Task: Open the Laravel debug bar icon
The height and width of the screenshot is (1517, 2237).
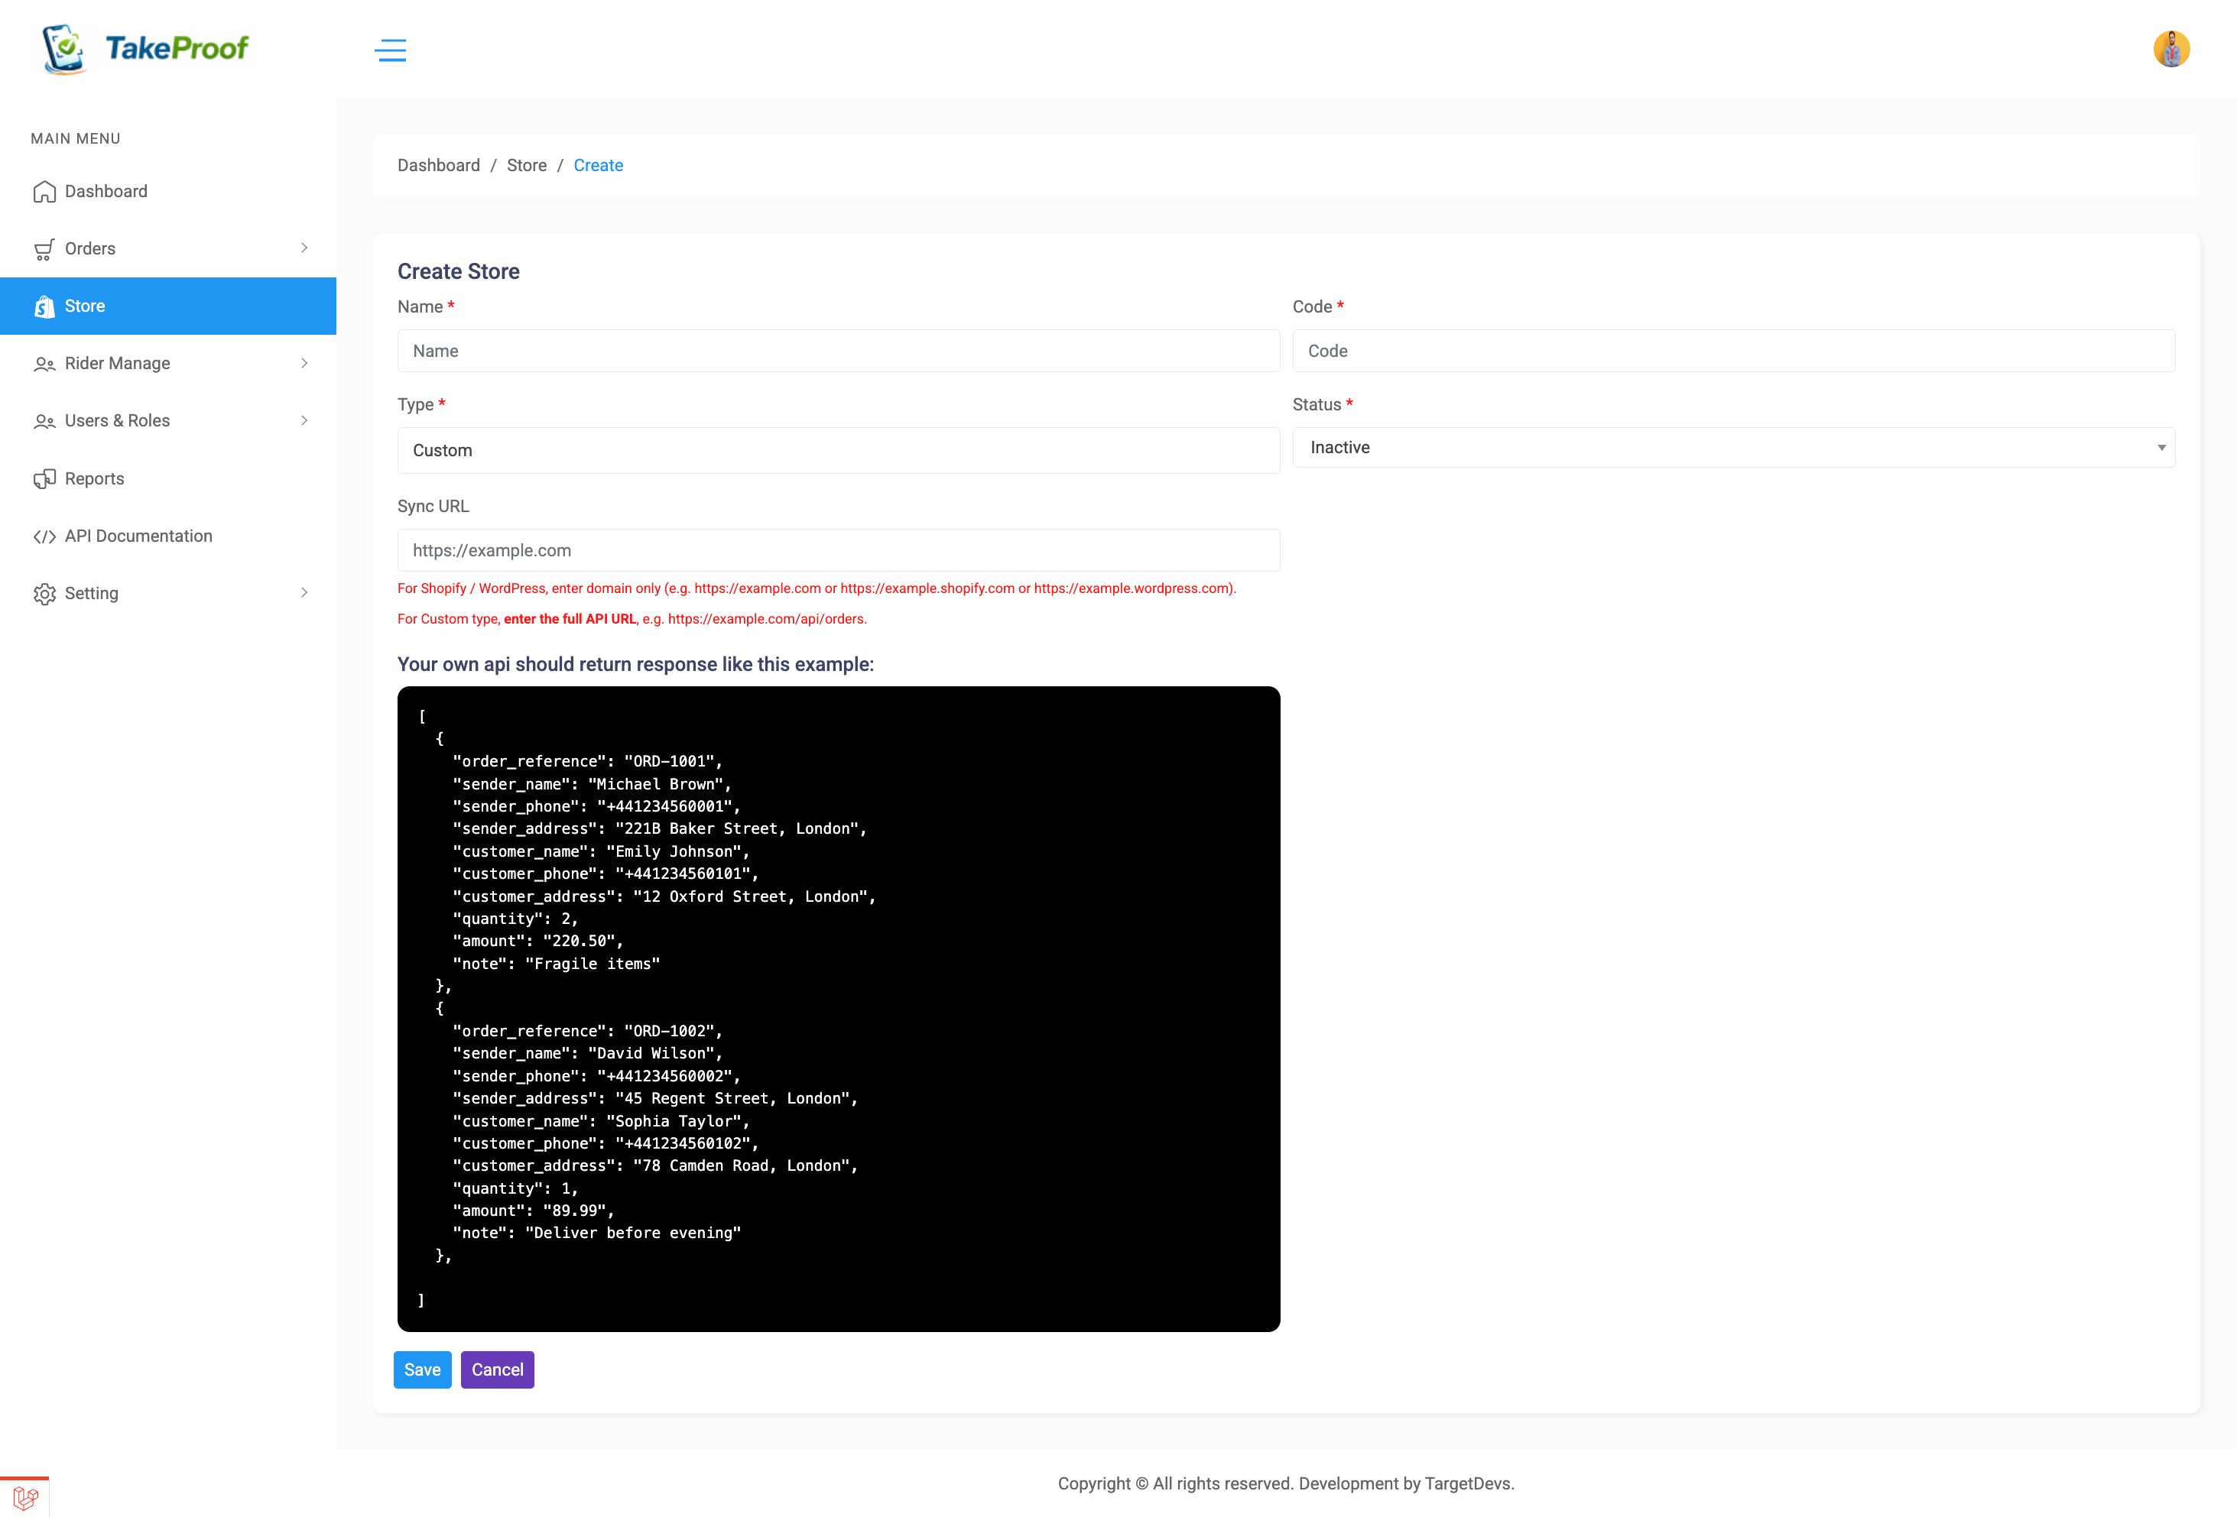Action: (25, 1497)
